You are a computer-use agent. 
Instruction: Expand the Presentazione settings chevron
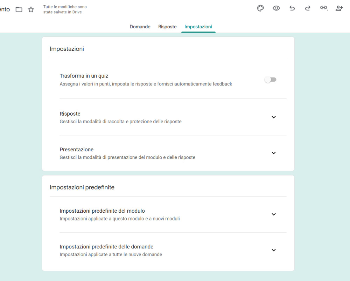(274, 153)
